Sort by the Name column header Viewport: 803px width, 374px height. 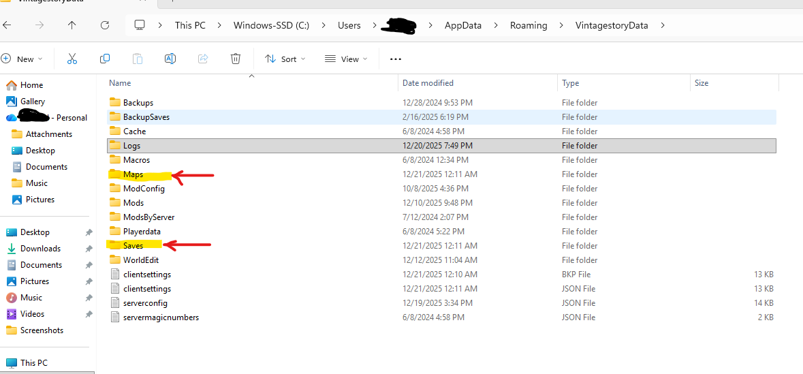pyautogui.click(x=121, y=83)
